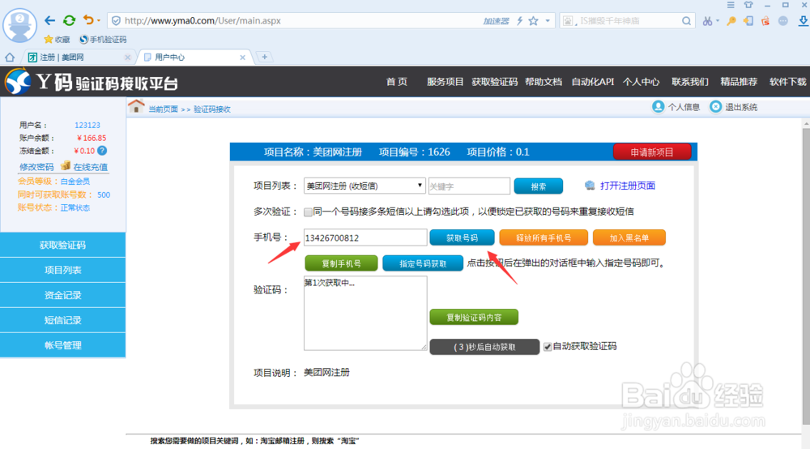The image size is (810, 449).
Task: Switch to 用户中心 tab
Action: coord(194,58)
